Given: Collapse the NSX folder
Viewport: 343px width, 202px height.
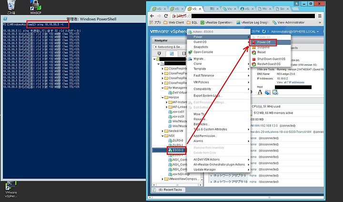Looking at the screenshot, I should coord(162,136).
